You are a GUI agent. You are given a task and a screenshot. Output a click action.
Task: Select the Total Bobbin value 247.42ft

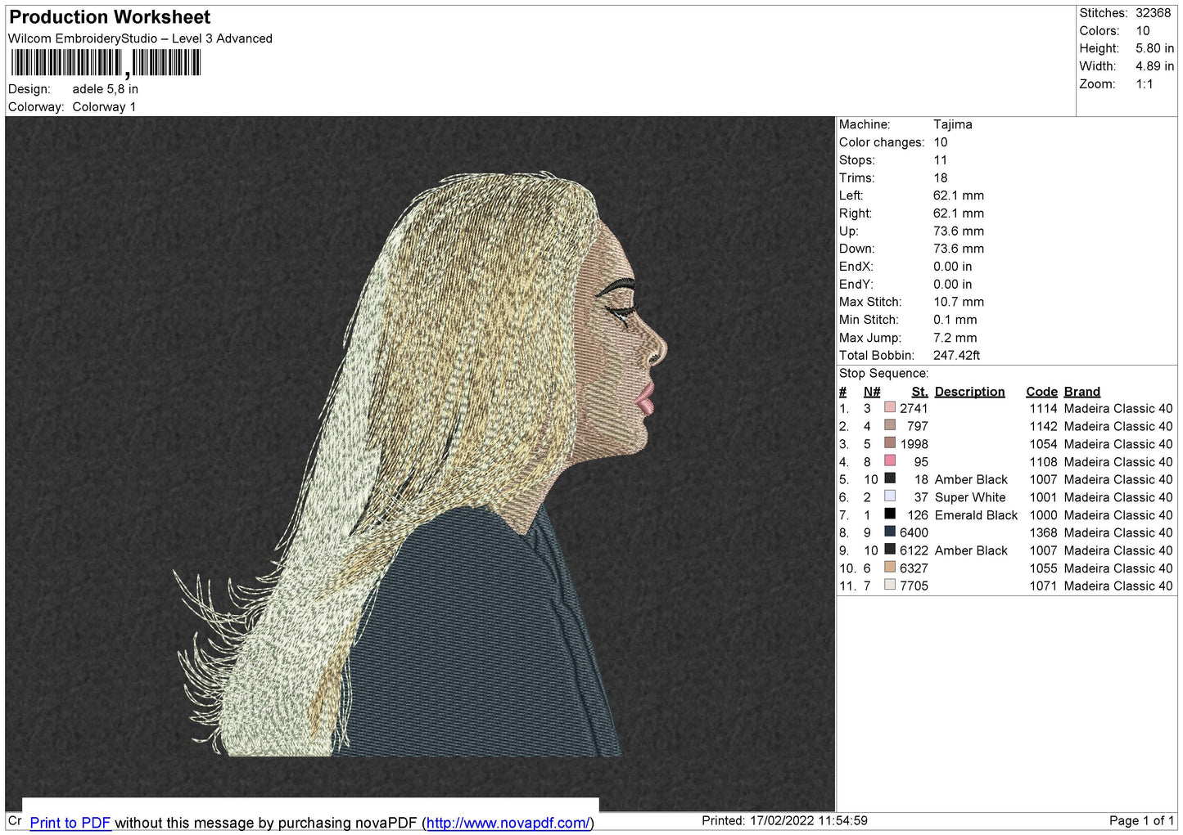click(x=957, y=356)
